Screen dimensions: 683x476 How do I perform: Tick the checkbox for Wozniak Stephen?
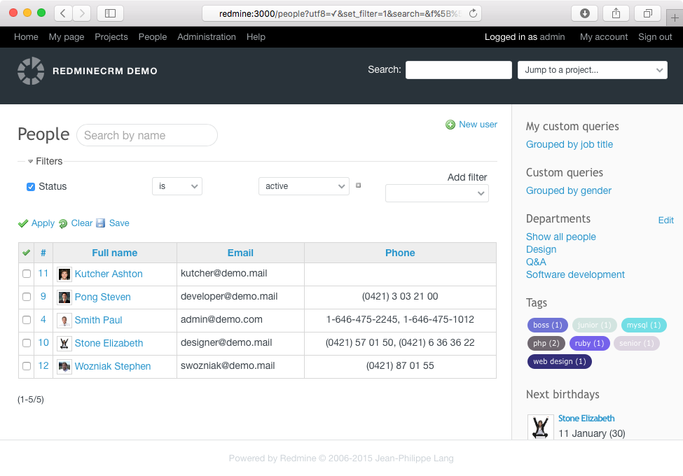tap(27, 366)
